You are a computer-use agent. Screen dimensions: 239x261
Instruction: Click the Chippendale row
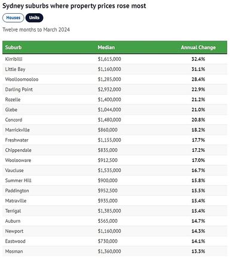click(115, 150)
